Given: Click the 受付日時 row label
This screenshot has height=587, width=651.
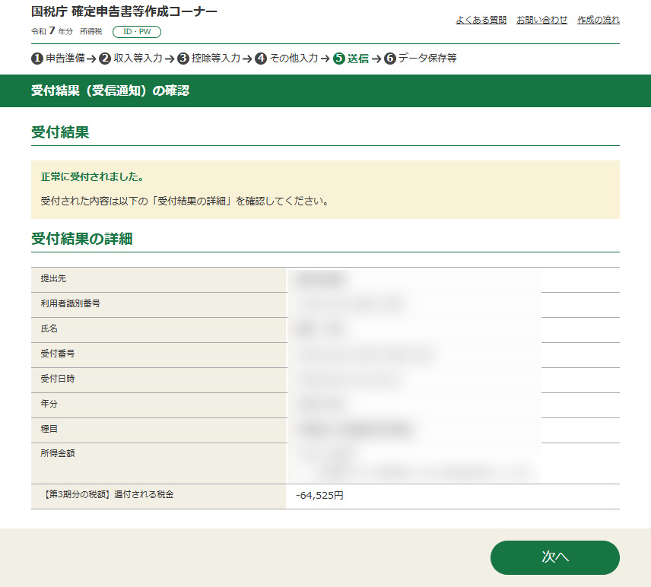Looking at the screenshot, I should pos(58,379).
